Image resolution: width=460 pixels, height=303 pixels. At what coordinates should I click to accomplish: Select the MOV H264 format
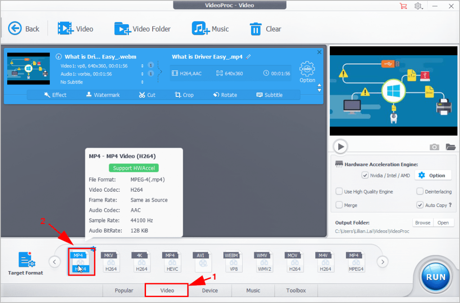click(x=295, y=261)
